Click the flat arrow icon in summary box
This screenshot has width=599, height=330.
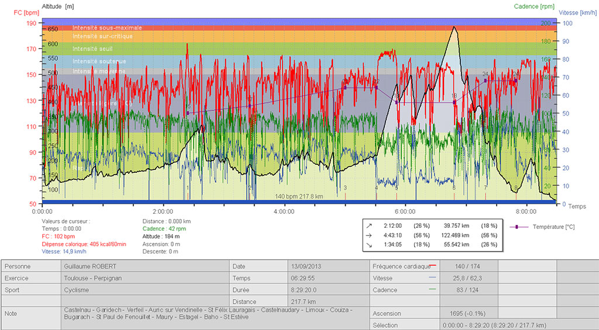coord(369,235)
